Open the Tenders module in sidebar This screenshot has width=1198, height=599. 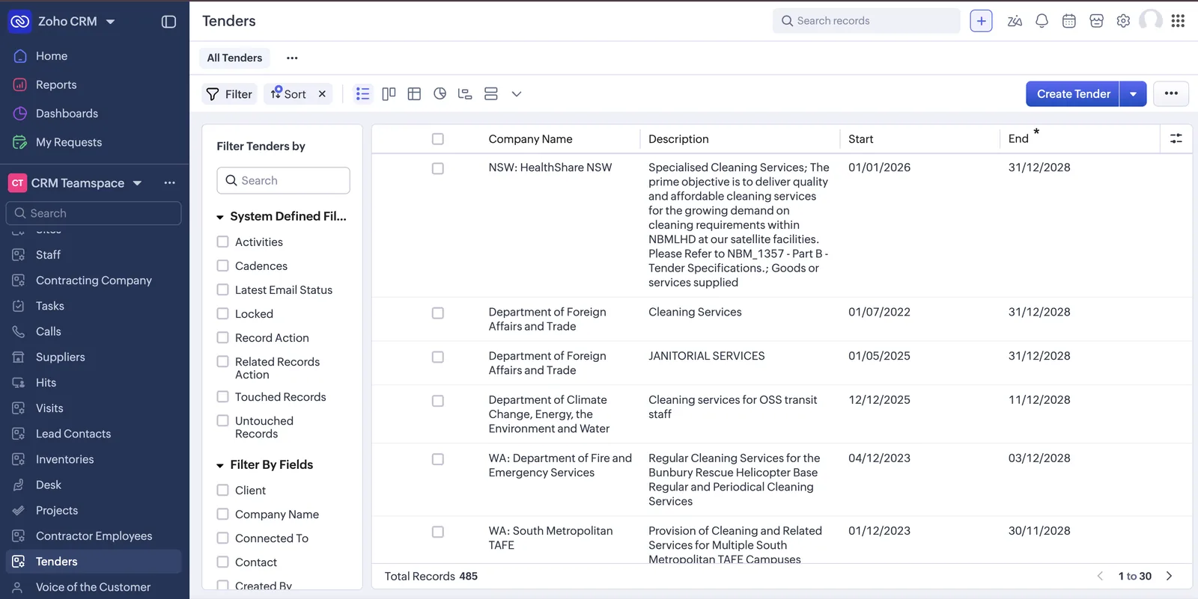click(x=94, y=562)
